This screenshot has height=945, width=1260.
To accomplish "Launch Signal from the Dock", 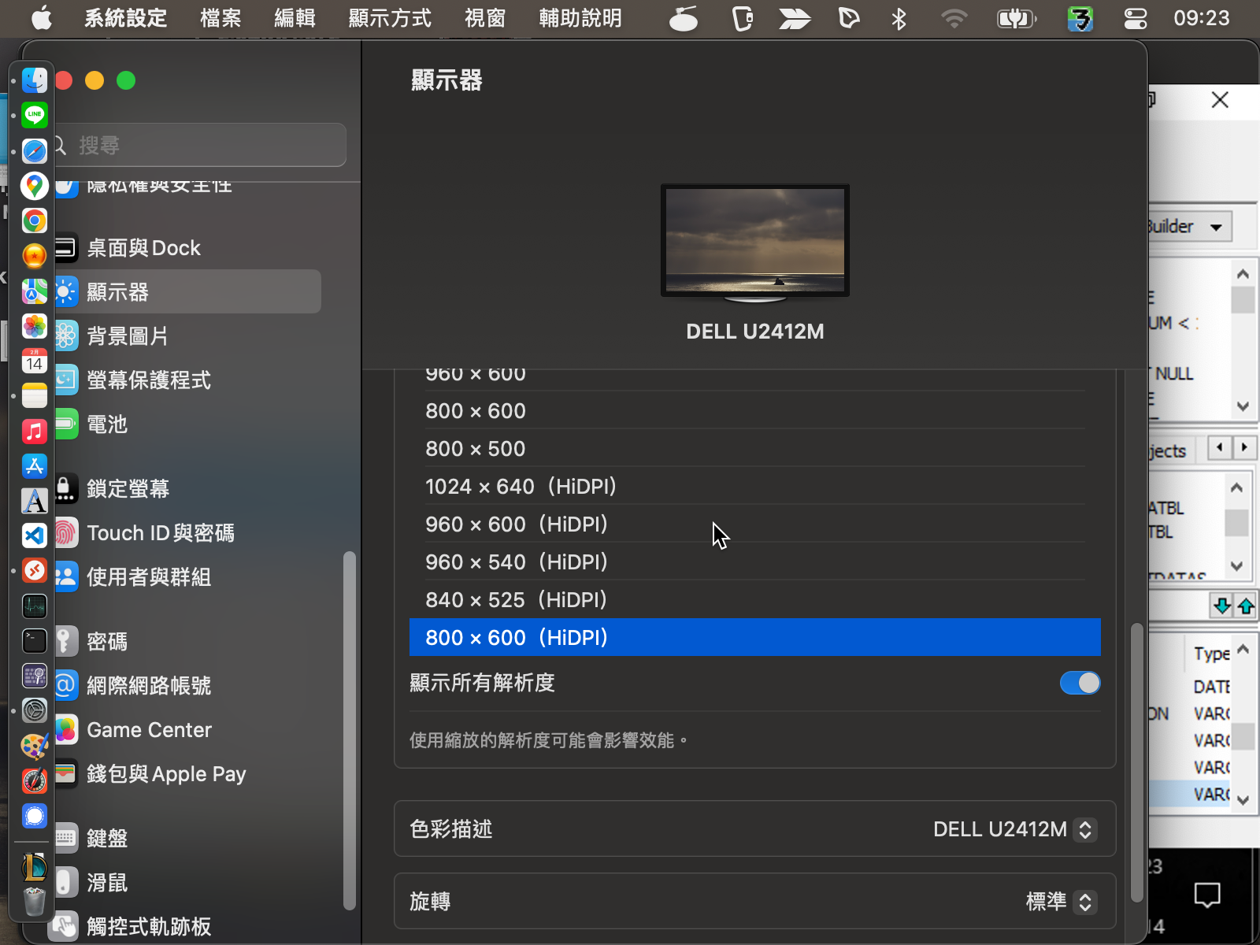I will [x=35, y=816].
